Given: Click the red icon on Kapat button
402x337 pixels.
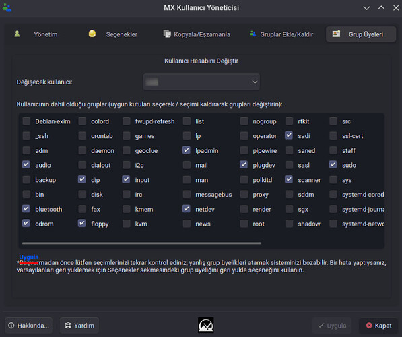Looking at the screenshot, I should (369, 326).
